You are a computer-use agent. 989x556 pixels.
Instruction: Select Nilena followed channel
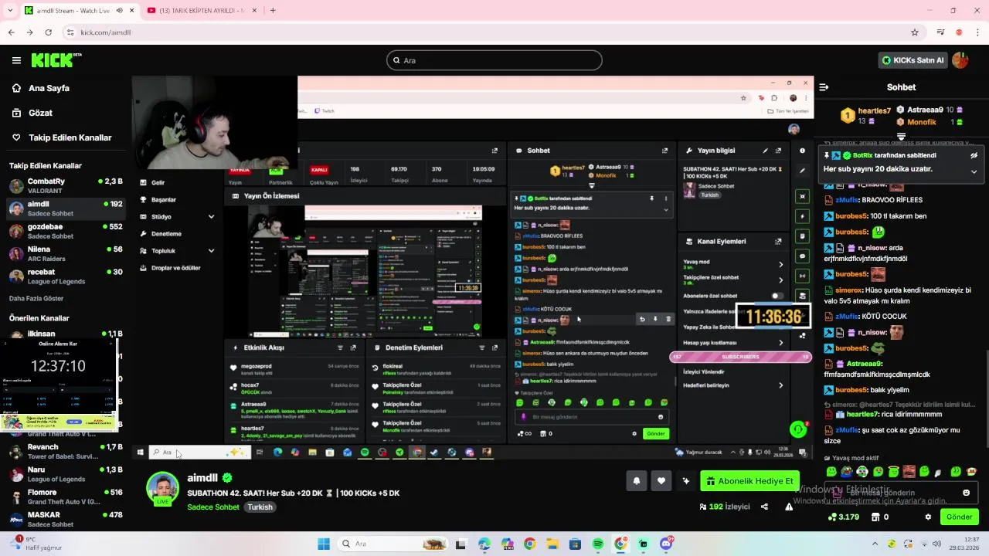tap(65, 254)
